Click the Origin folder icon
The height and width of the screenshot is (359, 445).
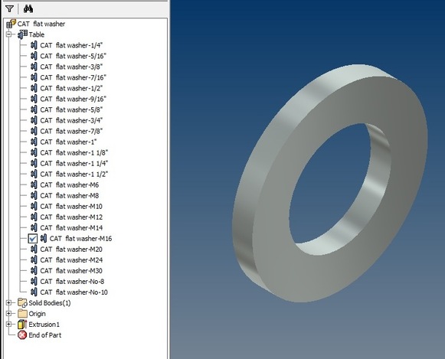pyautogui.click(x=22, y=314)
